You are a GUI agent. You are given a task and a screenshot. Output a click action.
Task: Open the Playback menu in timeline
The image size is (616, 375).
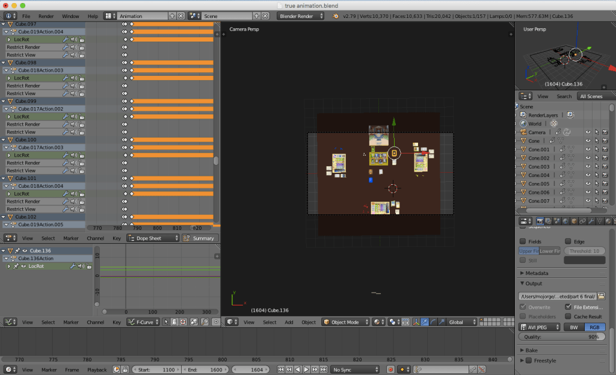pos(97,370)
